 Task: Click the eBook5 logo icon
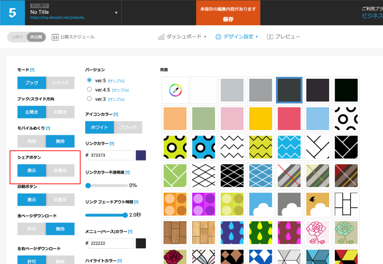12,13
